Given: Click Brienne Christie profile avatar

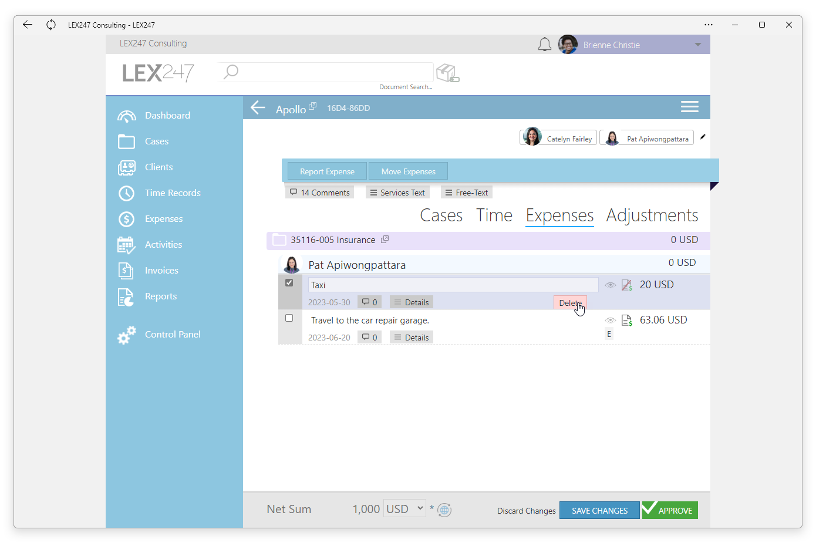Looking at the screenshot, I should 568,45.
